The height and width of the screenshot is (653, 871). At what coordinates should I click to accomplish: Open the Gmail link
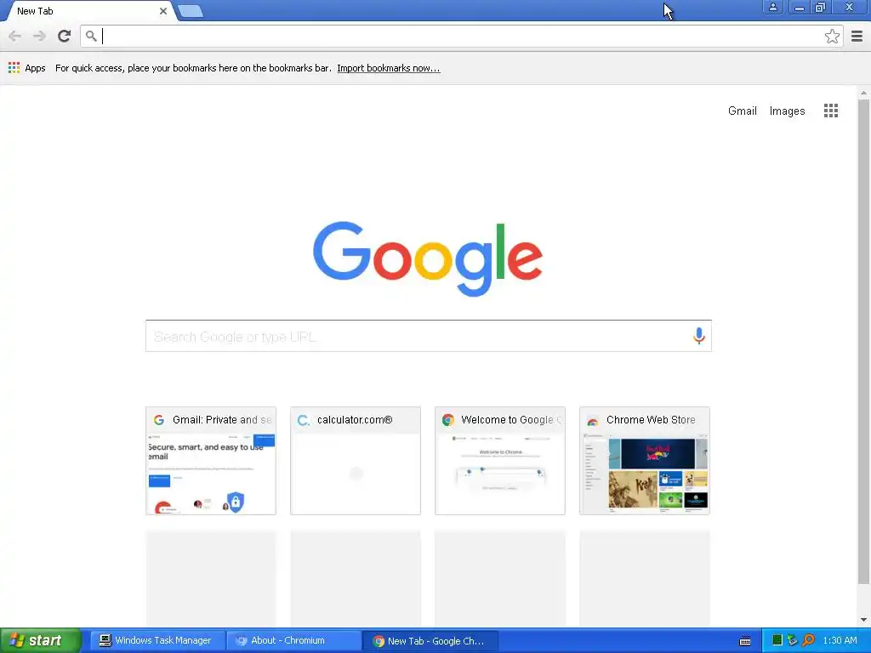click(742, 111)
